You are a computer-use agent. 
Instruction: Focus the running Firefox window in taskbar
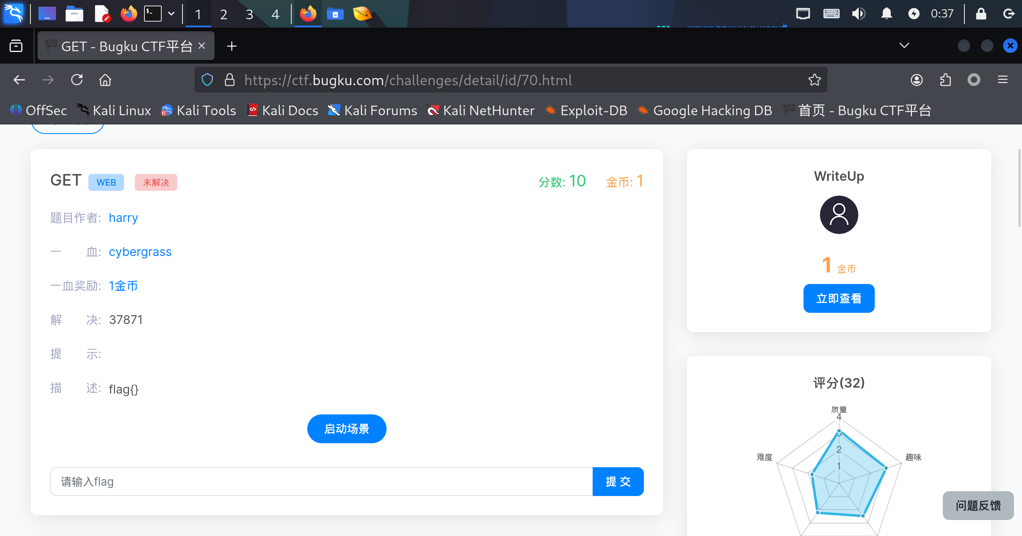(x=308, y=14)
